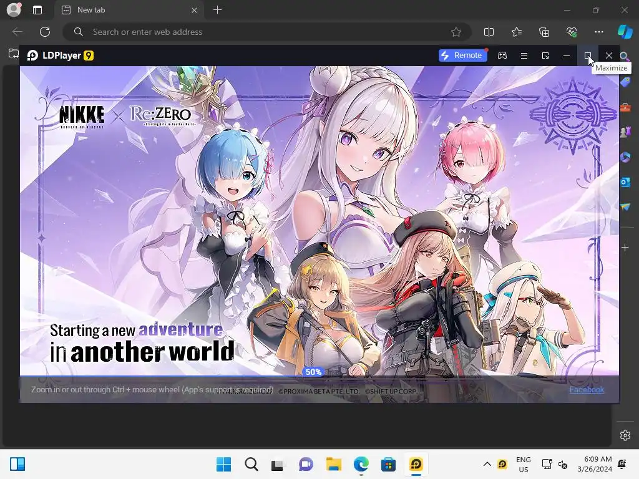Close the New tab tab

pos(195,10)
